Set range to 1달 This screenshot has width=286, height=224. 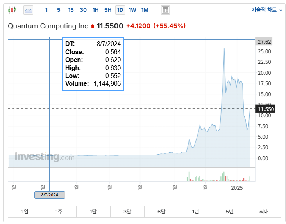pyautogui.click(x=93, y=212)
